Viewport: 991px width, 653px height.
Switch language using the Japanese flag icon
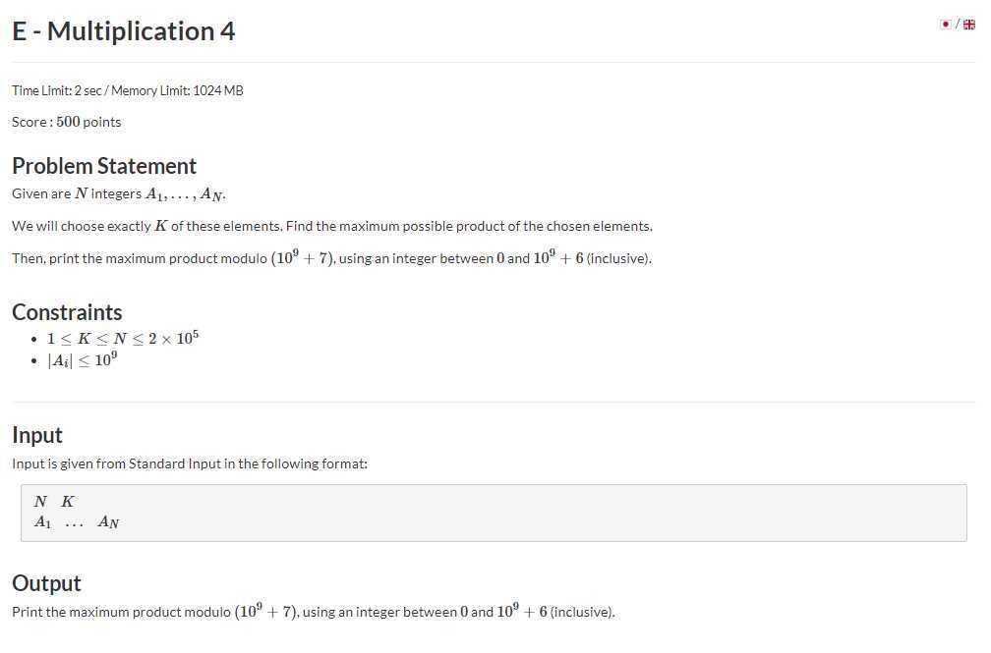coord(946,24)
